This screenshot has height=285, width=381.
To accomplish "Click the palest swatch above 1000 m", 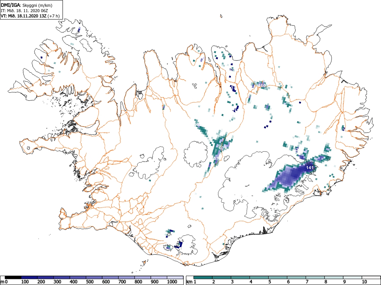I will pos(175,277).
